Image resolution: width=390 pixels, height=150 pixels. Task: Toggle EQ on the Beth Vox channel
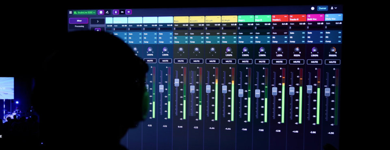pyautogui.click(x=315, y=37)
